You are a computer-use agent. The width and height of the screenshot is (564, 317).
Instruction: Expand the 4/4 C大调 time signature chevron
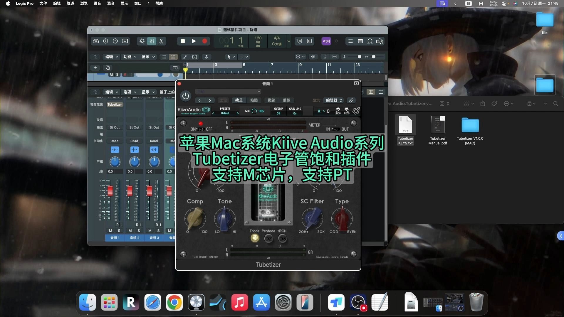[x=289, y=41]
